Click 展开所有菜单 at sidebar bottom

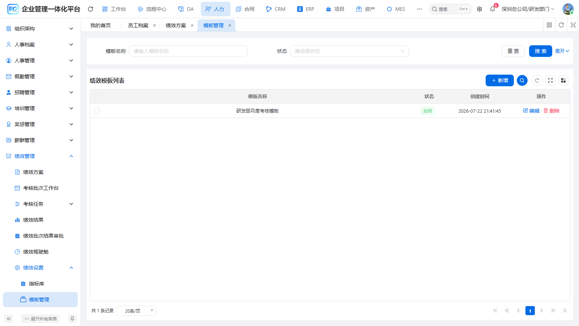tap(41, 319)
